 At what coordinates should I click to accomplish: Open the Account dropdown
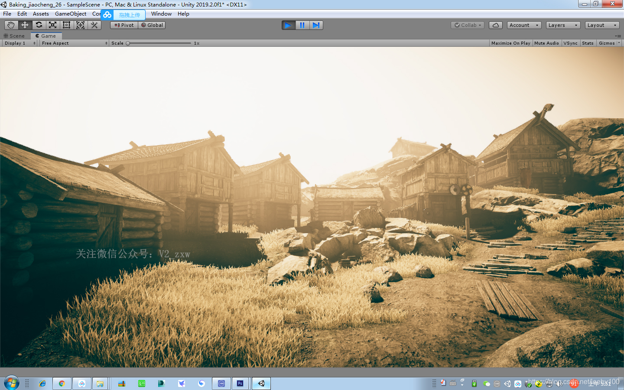pyautogui.click(x=524, y=25)
